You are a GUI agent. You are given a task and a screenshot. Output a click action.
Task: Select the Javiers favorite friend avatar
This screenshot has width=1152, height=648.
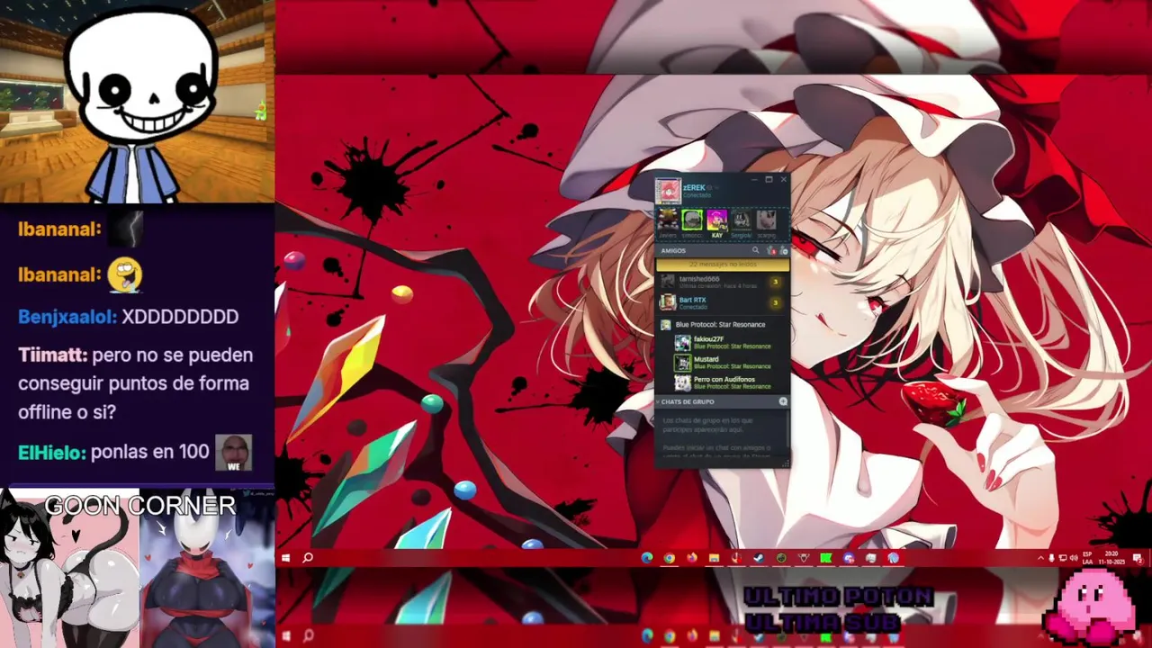[668, 219]
